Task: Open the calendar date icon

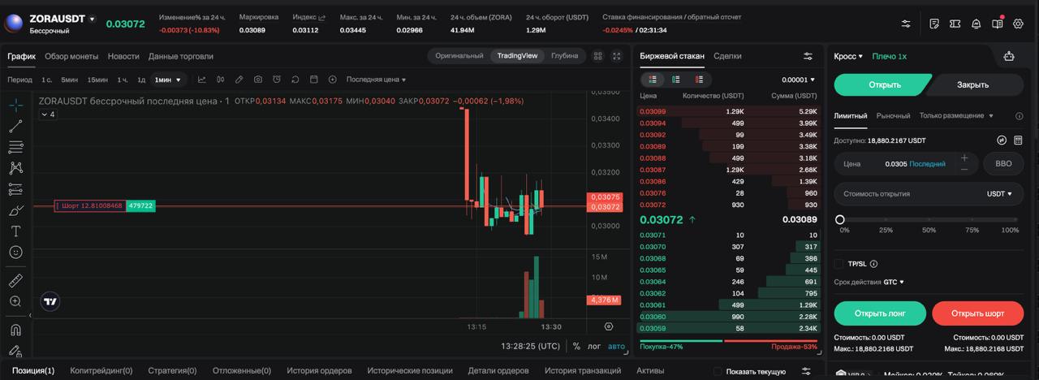Action: (313, 80)
